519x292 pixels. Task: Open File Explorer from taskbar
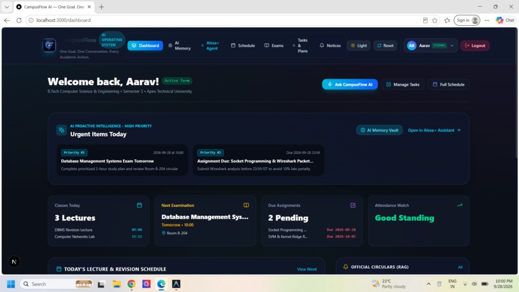coord(117,284)
